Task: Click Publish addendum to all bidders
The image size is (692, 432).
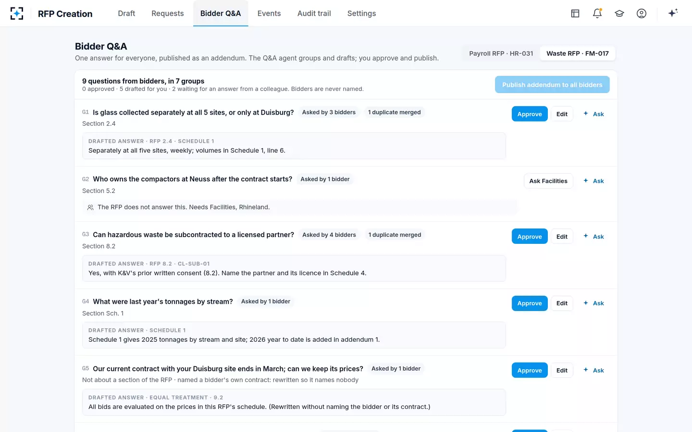Action: tap(552, 84)
